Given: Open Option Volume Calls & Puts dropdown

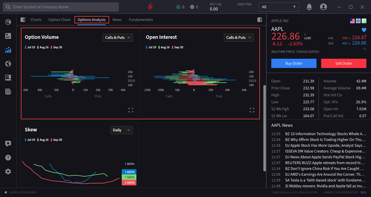Looking at the screenshot, I should (118, 37).
